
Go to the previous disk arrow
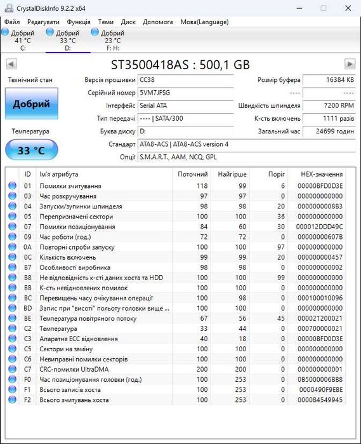pyautogui.click(x=11, y=64)
